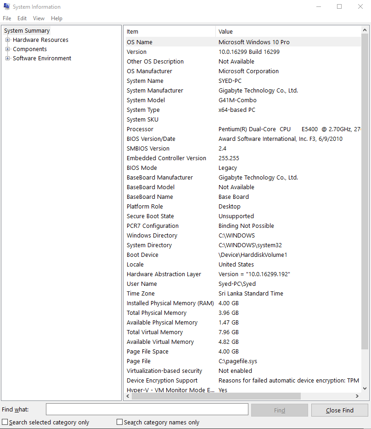The width and height of the screenshot is (371, 429).
Task: Click inside the Find what input field
Action: [x=146, y=409]
